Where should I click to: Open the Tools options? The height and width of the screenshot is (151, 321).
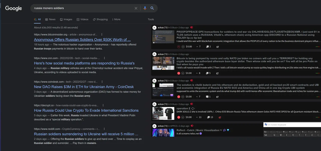click(151, 19)
